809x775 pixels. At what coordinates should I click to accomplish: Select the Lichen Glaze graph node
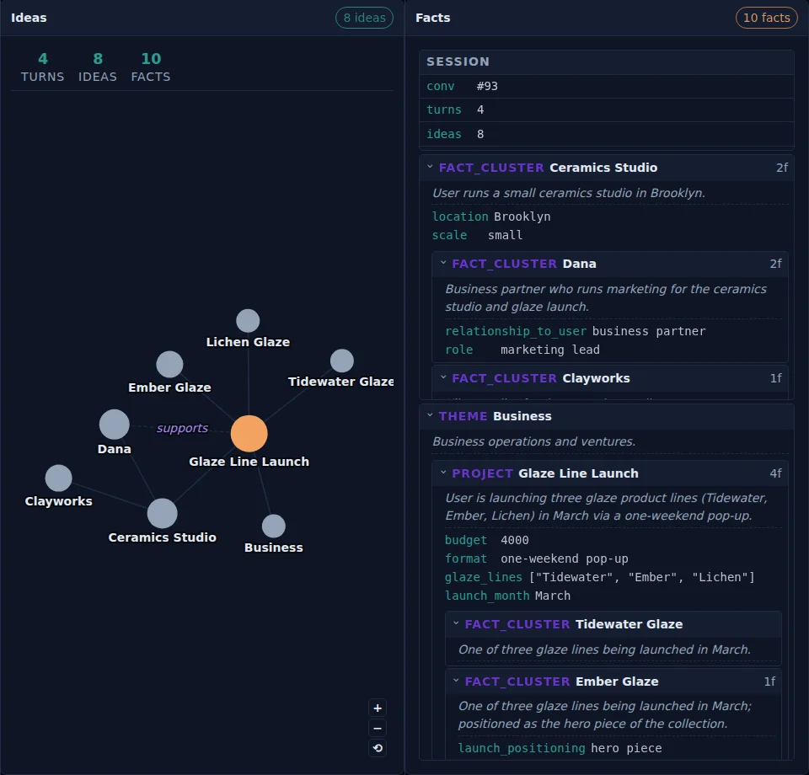click(248, 321)
